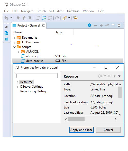
Task: Click the Type column header
Action: tap(59, 32)
